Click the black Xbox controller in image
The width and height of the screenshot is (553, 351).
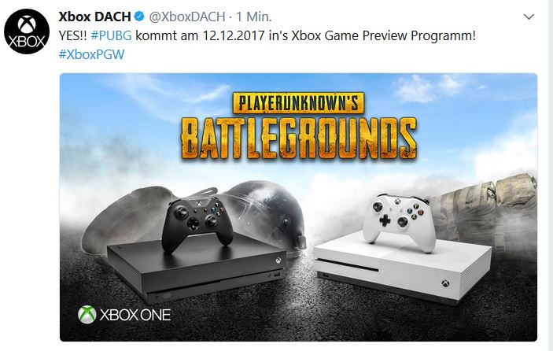coord(197,223)
